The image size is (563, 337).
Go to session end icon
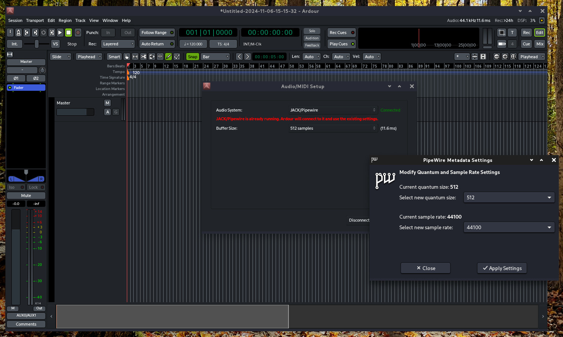click(35, 33)
